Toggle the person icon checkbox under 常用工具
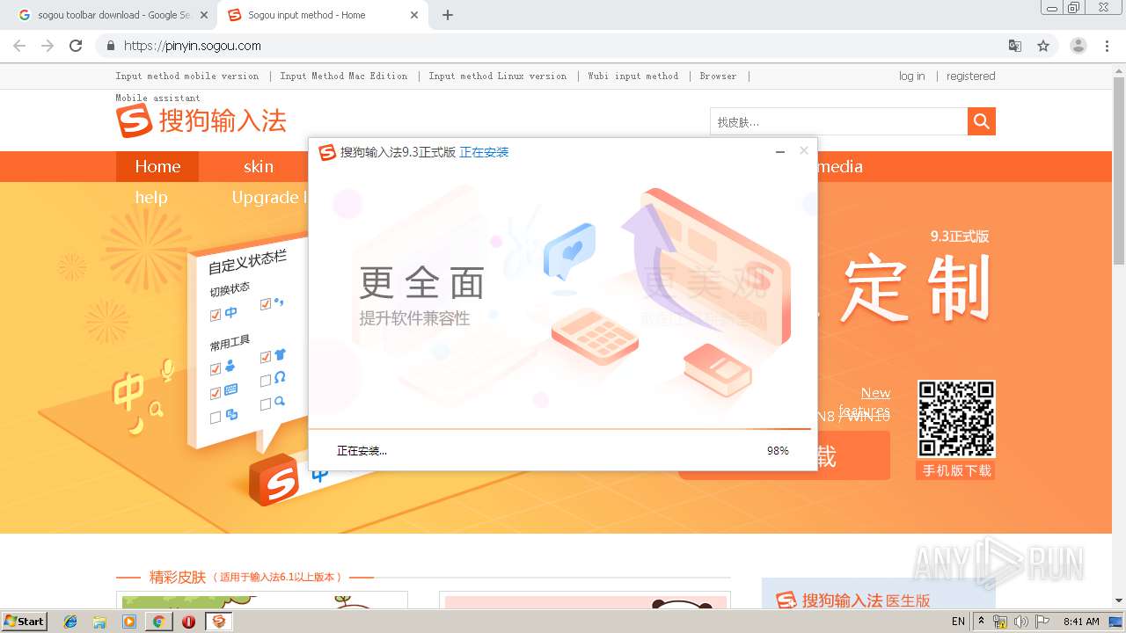This screenshot has height=633, width=1126. (x=216, y=369)
